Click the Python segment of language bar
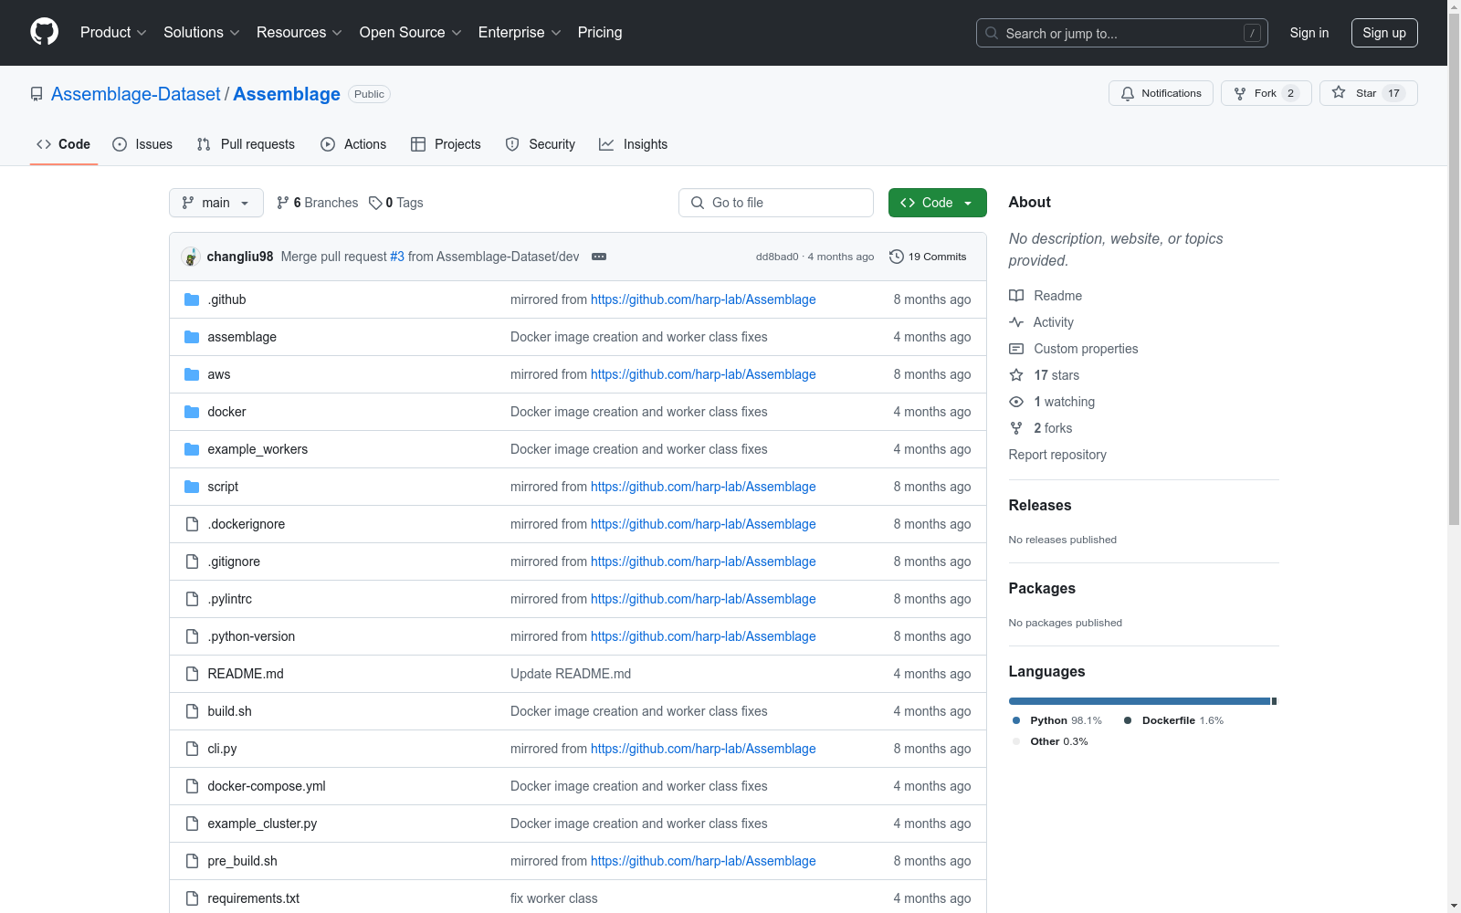The image size is (1461, 913). coord(1140,701)
